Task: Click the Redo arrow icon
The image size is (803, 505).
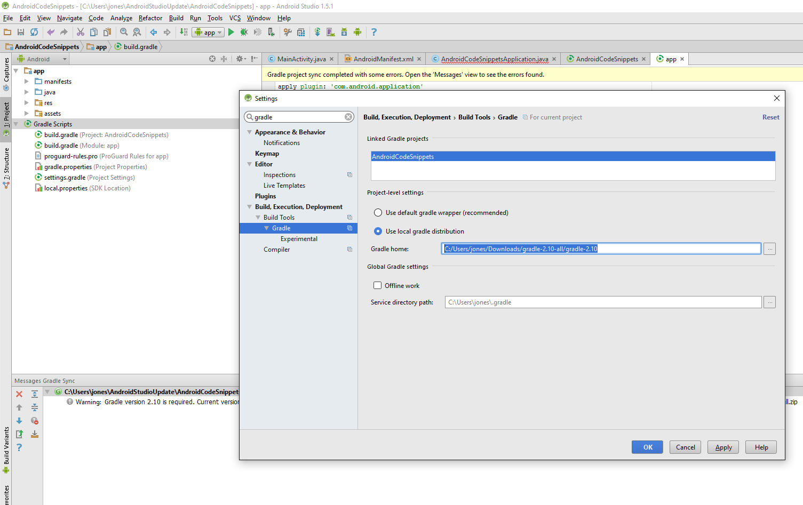Action: point(64,32)
